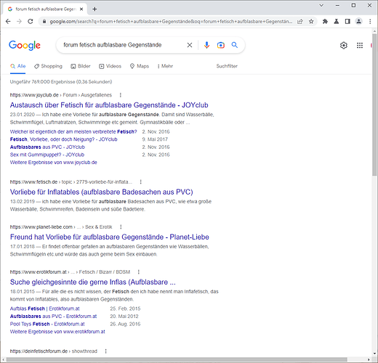Open the Google apps grid
Image resolution: width=378 pixels, height=363 pixels.
(x=360, y=45)
